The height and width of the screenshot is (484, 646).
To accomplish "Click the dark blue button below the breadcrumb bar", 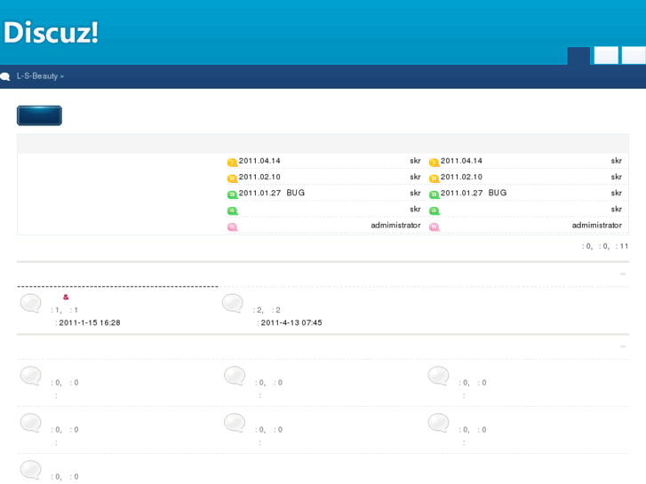I will click(40, 115).
